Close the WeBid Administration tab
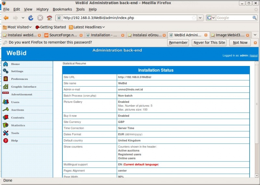 pos(206,35)
